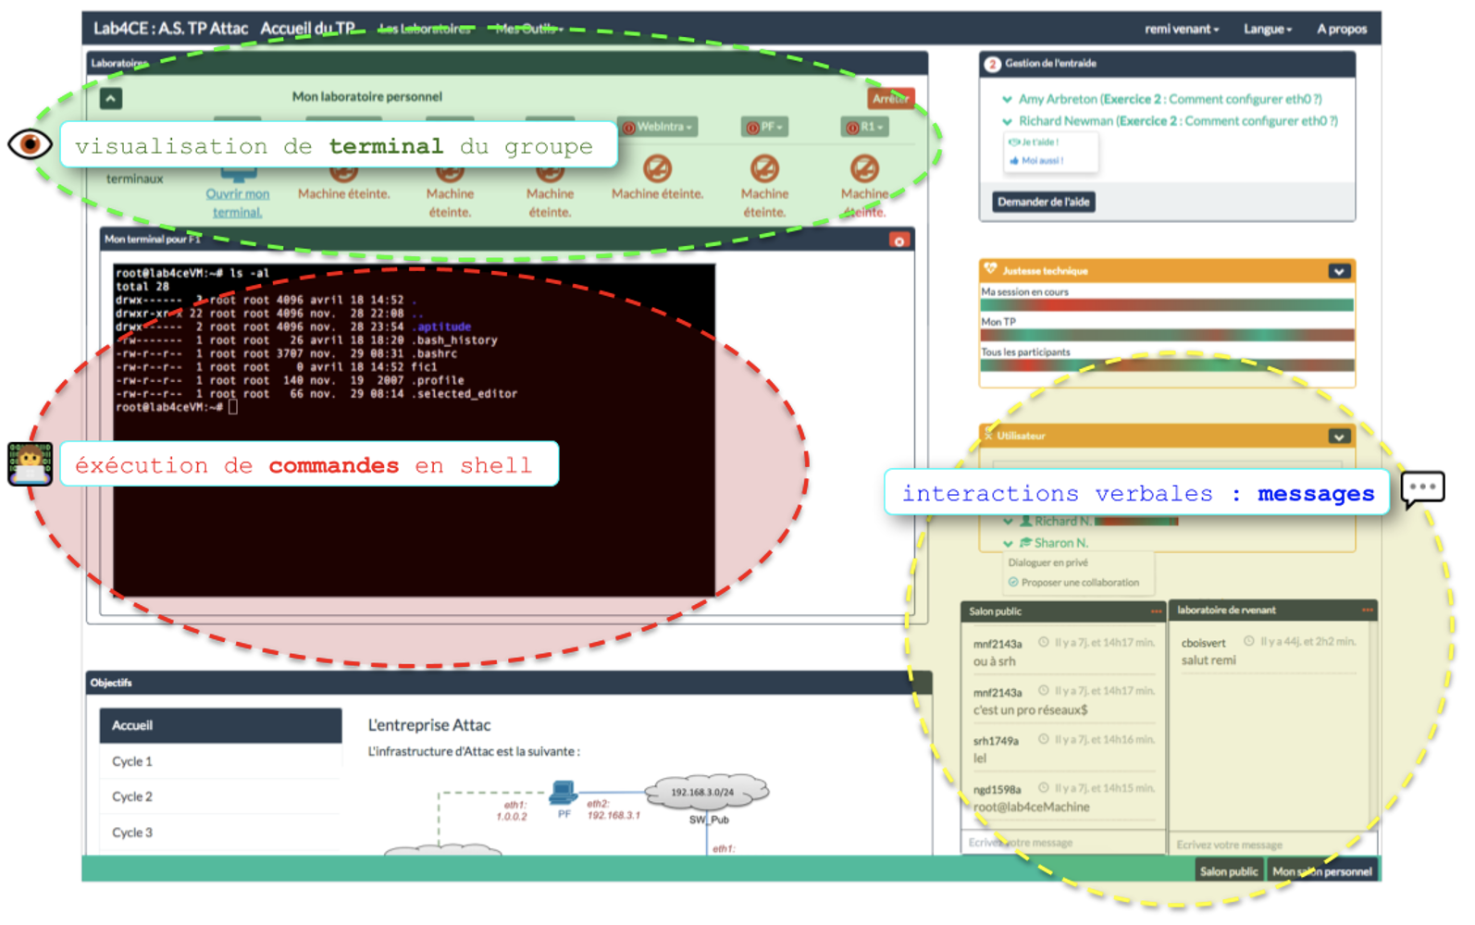Click the heart icon beside Justesse technique
The height and width of the screenshot is (925, 1475).
pos(991,270)
